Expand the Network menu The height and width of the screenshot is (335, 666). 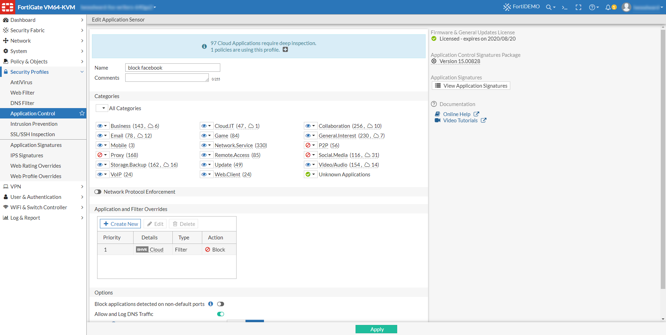[x=43, y=41]
